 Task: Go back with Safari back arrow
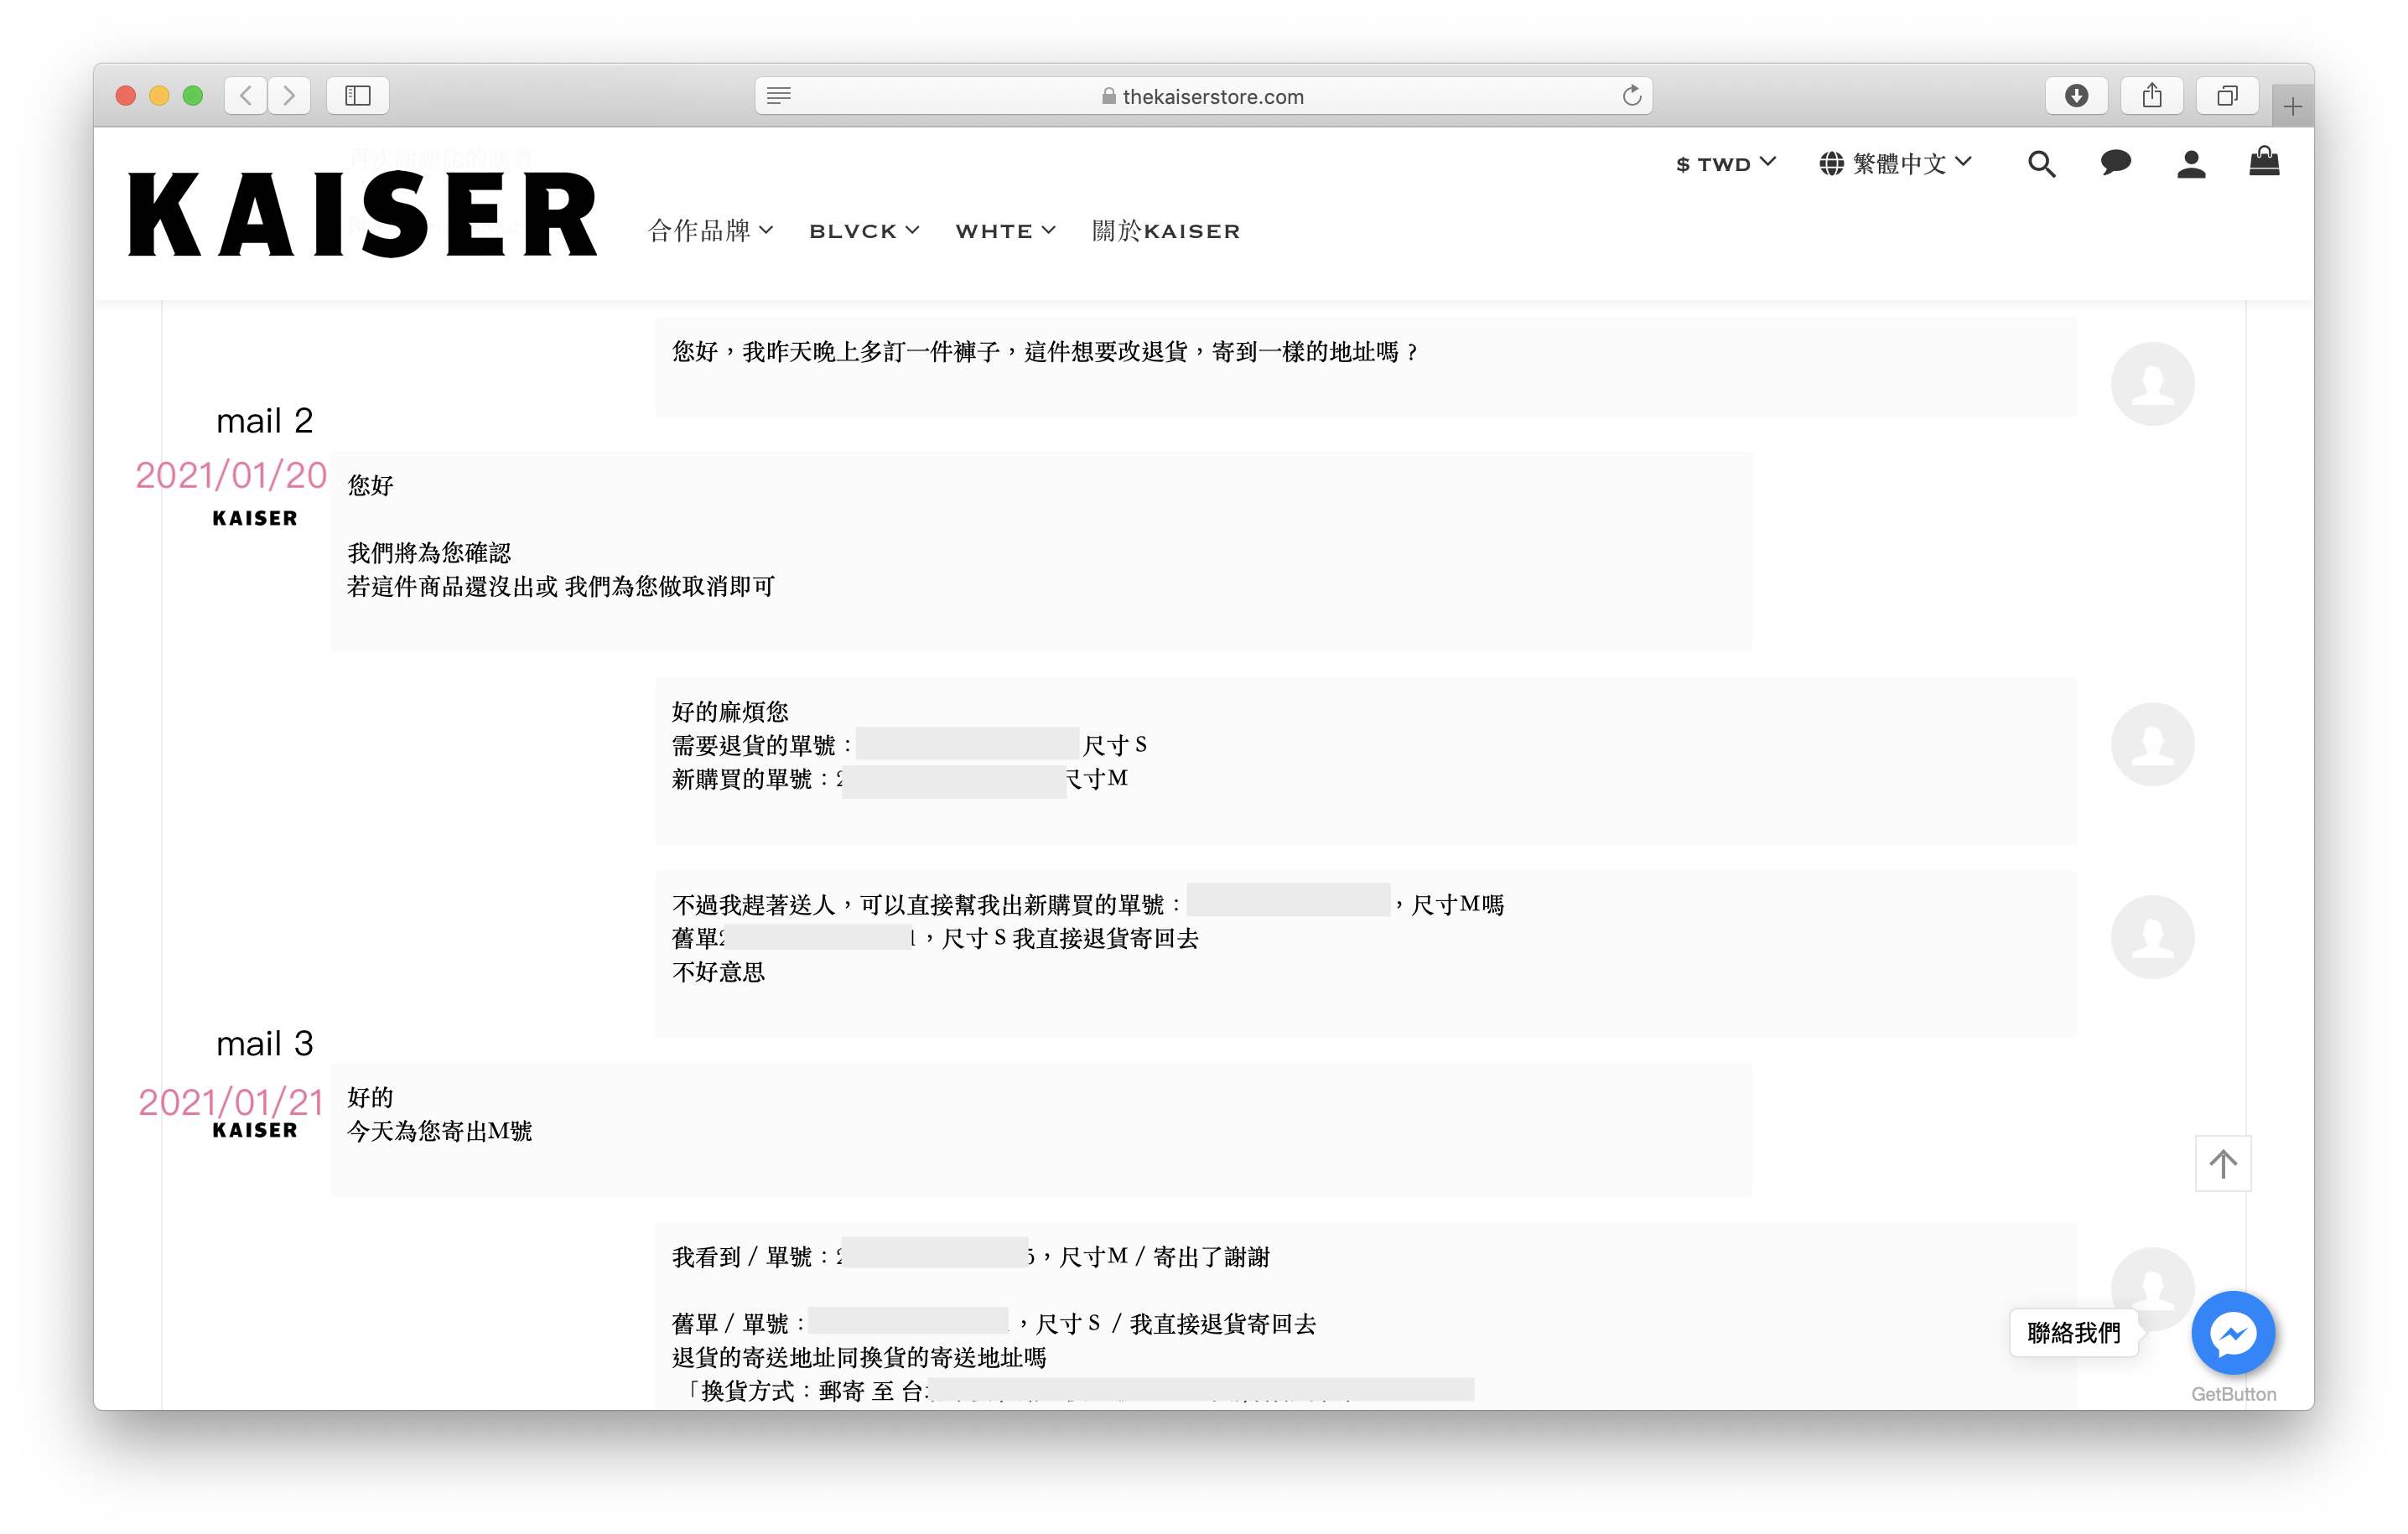click(246, 96)
